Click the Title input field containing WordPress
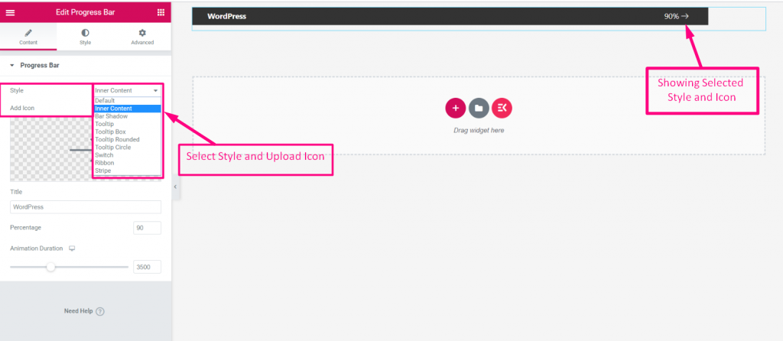This screenshot has width=783, height=341. [86, 206]
